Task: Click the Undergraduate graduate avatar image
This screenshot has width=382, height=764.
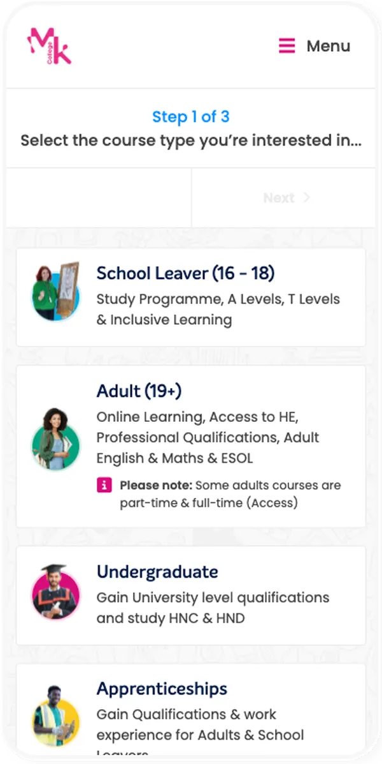Action: 56,595
